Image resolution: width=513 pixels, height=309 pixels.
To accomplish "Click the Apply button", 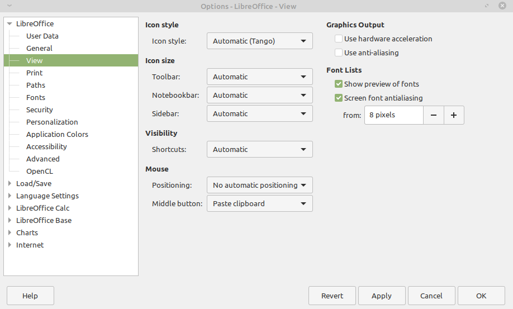I will click(382, 296).
